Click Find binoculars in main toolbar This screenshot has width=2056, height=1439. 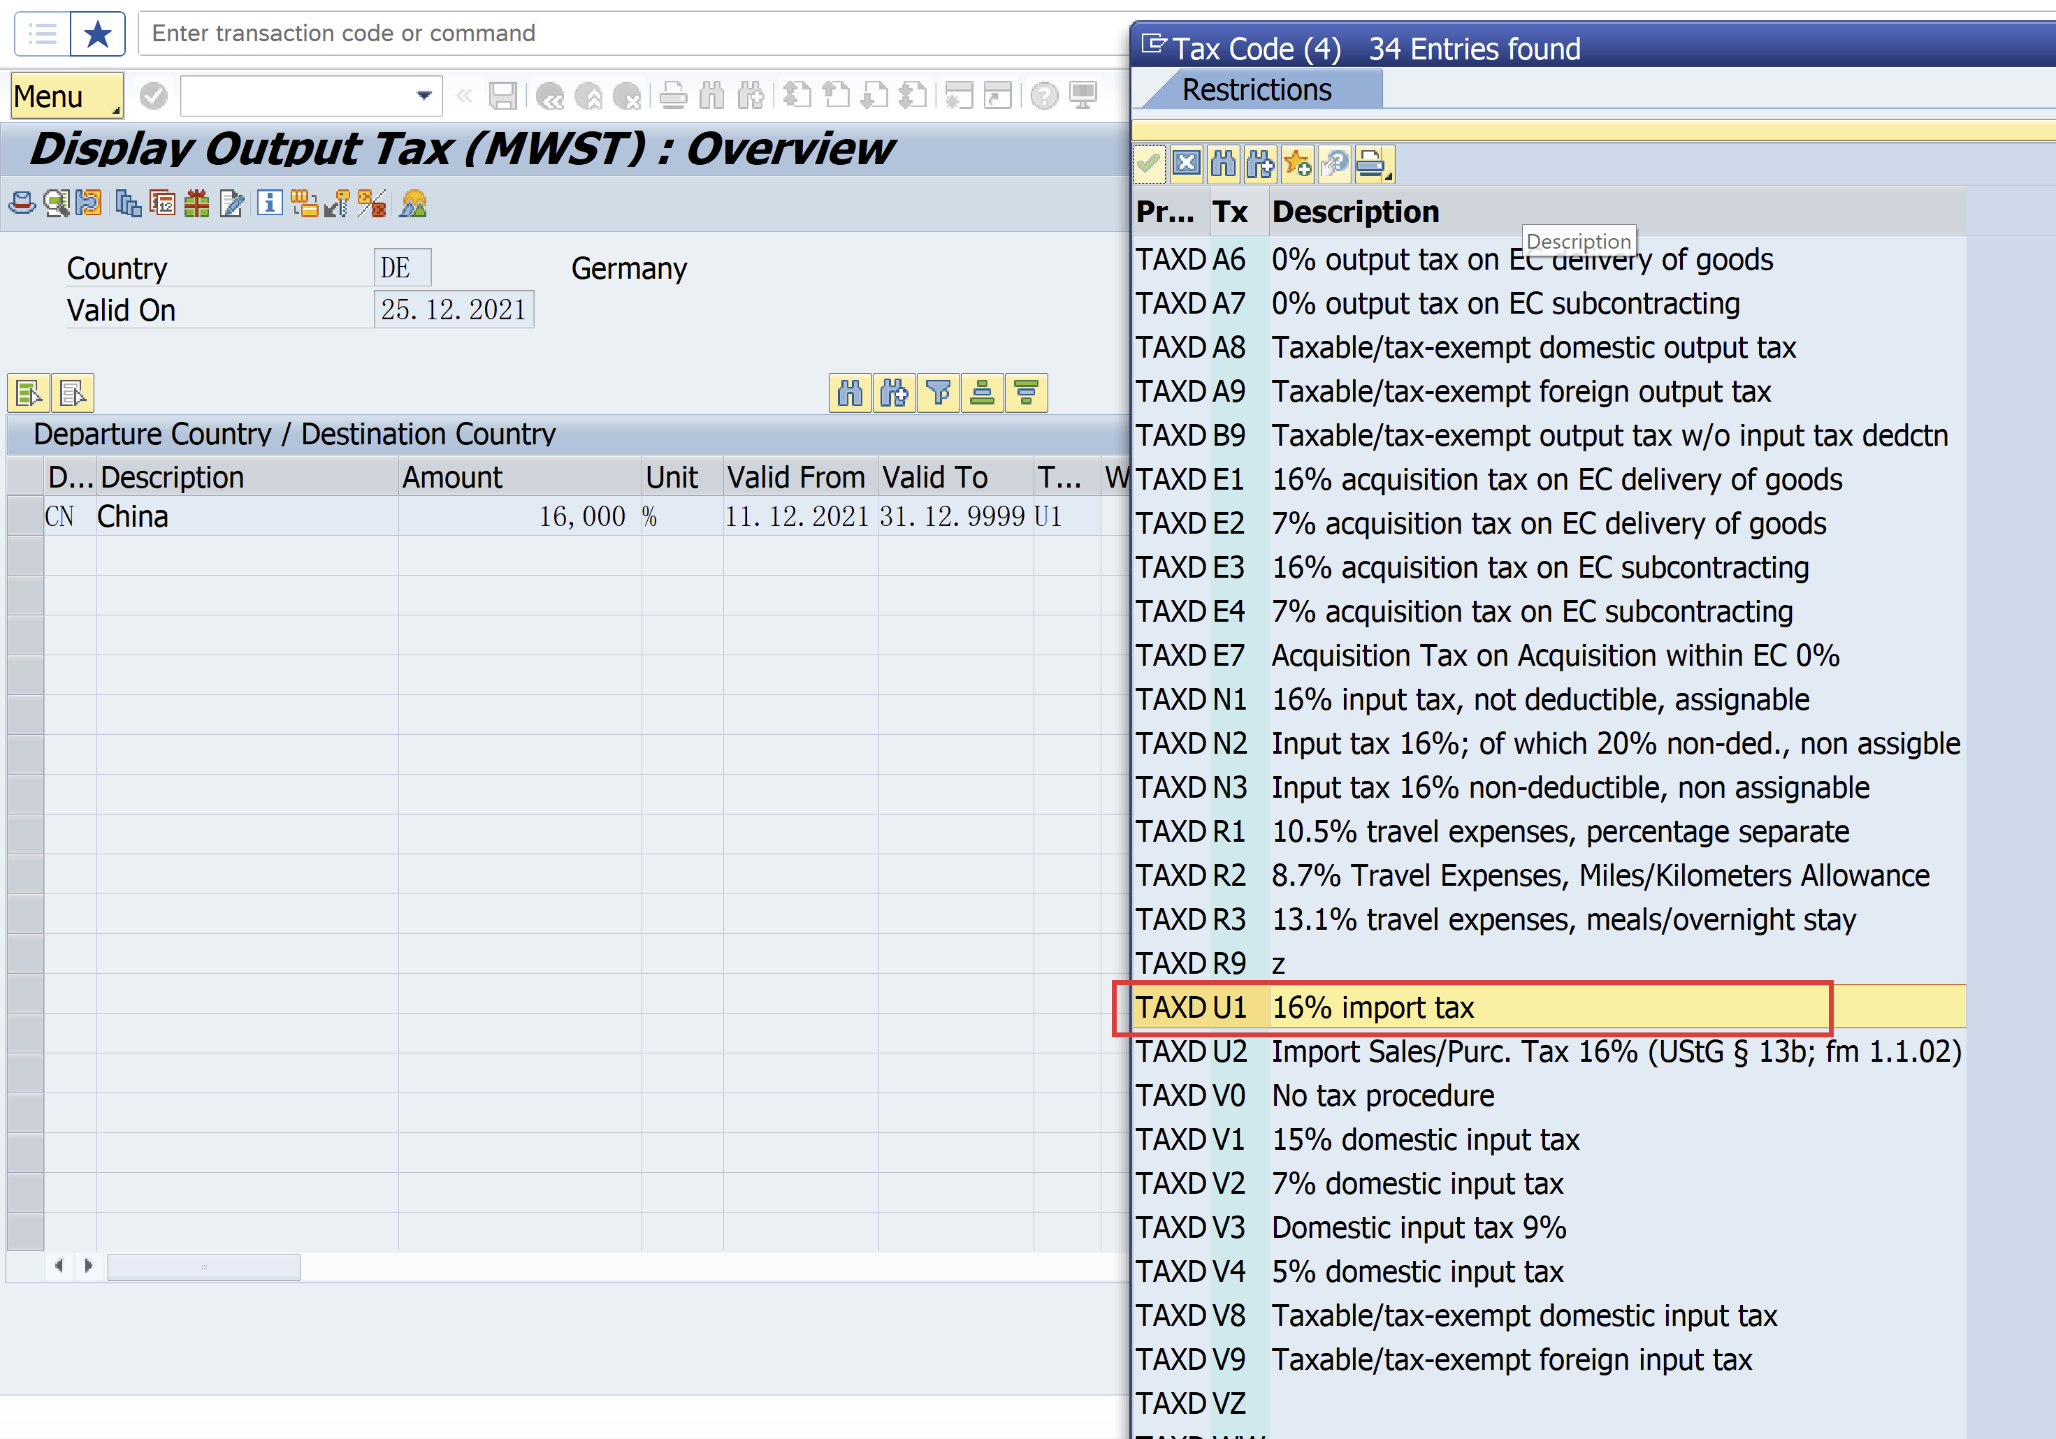[x=712, y=95]
